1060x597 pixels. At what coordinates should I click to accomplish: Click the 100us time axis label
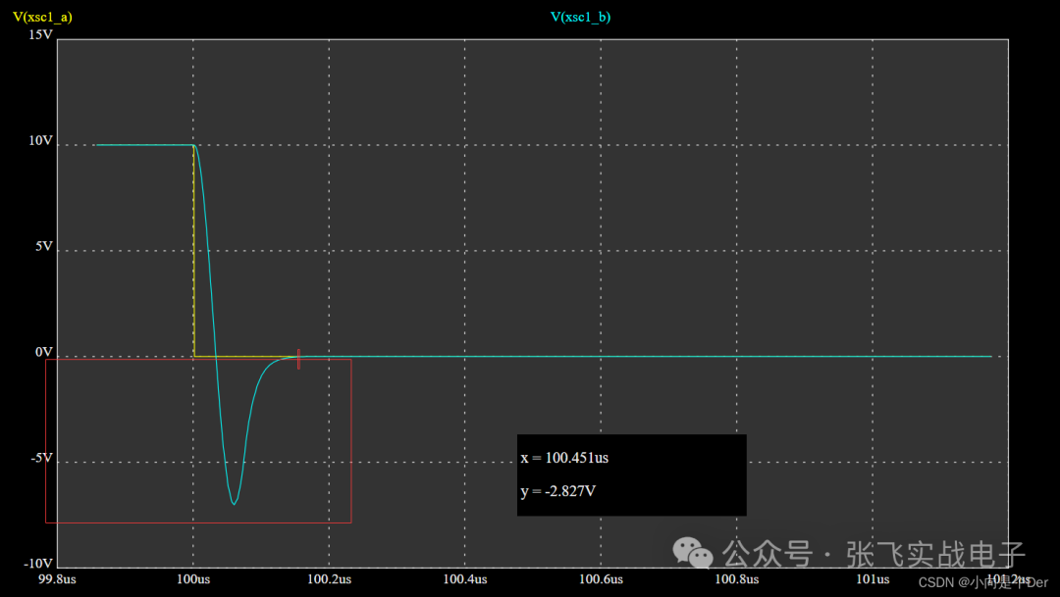coord(193,579)
